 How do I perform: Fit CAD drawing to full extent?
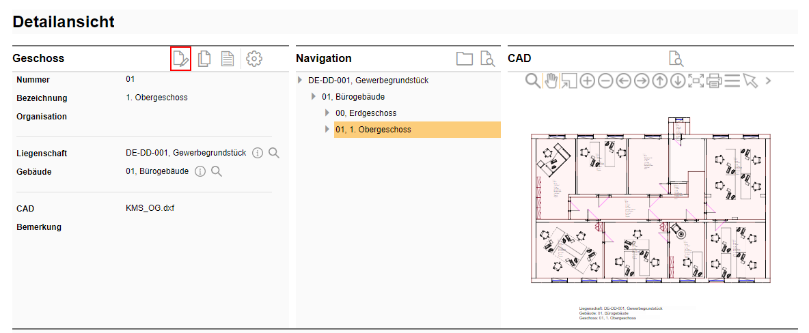coord(696,81)
